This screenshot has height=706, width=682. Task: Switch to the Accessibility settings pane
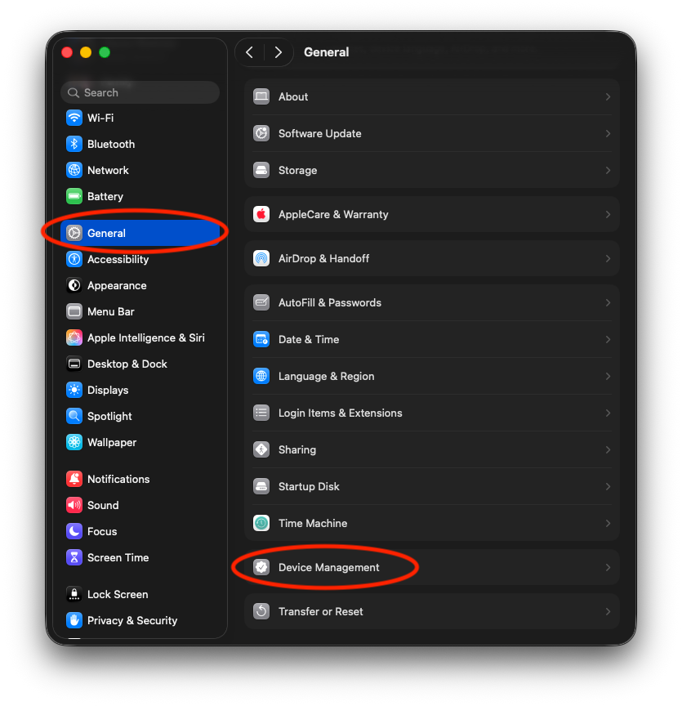click(118, 259)
